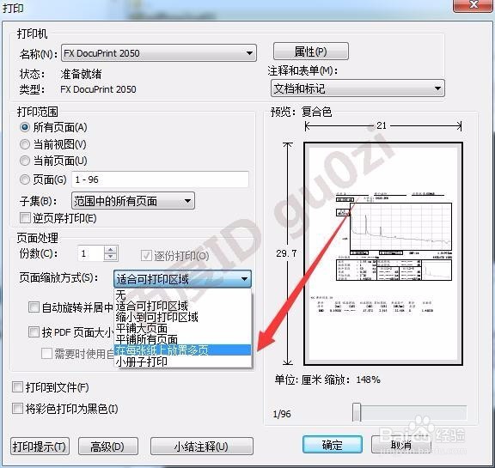Decrease copies with the down stepper arrow
495x468 pixels.
[x=111, y=257]
